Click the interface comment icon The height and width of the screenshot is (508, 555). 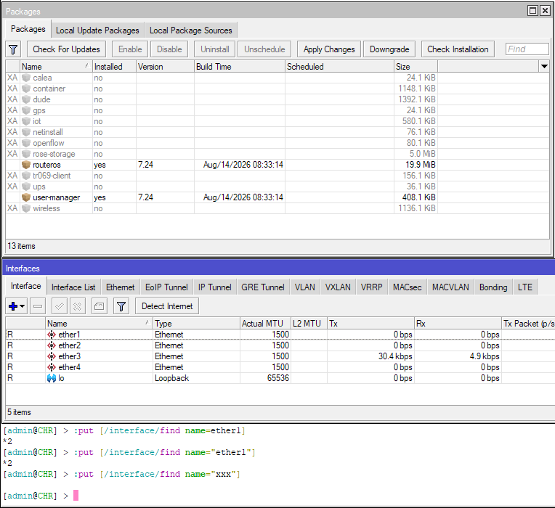(99, 306)
